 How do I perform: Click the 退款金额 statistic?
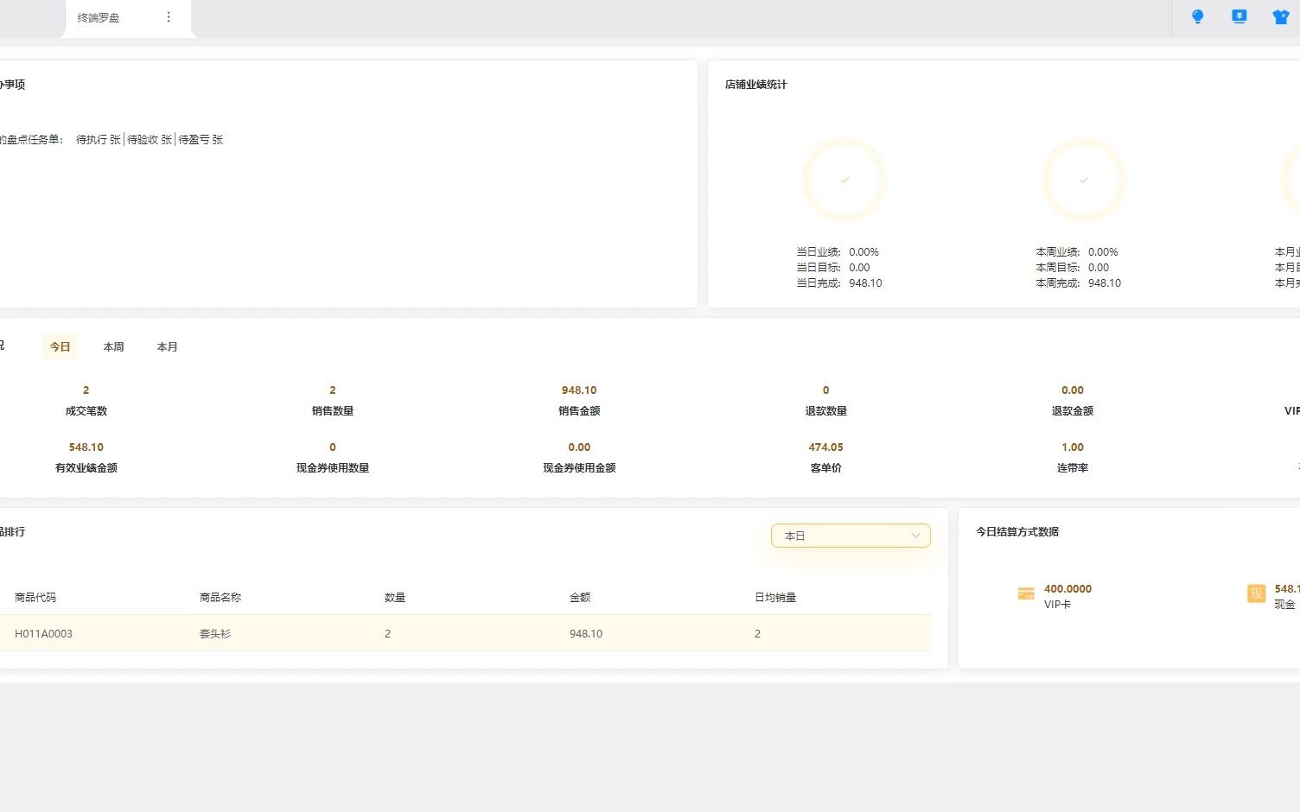[1073, 401]
